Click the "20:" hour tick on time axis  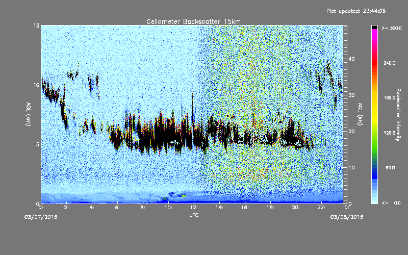click(x=296, y=208)
